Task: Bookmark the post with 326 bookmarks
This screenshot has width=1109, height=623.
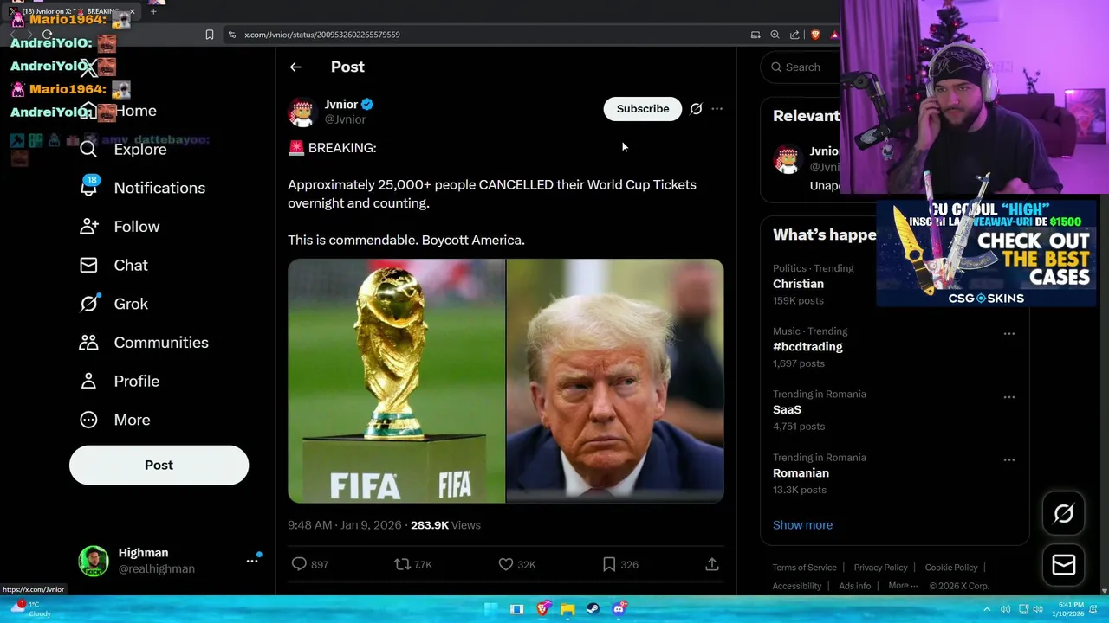Action: [609, 564]
